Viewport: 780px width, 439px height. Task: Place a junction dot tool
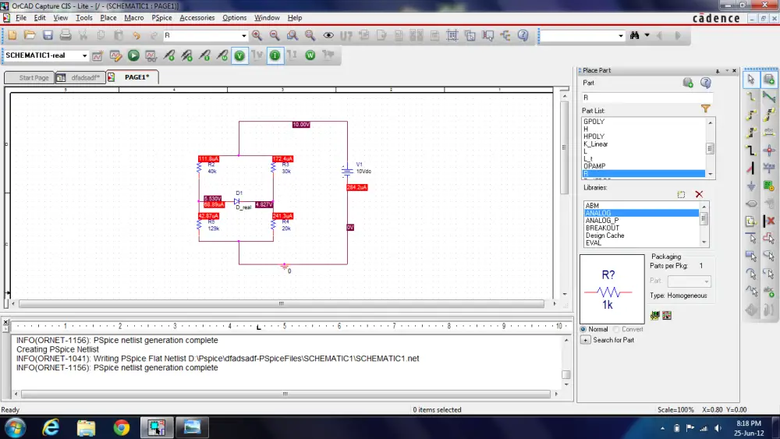tap(769, 150)
